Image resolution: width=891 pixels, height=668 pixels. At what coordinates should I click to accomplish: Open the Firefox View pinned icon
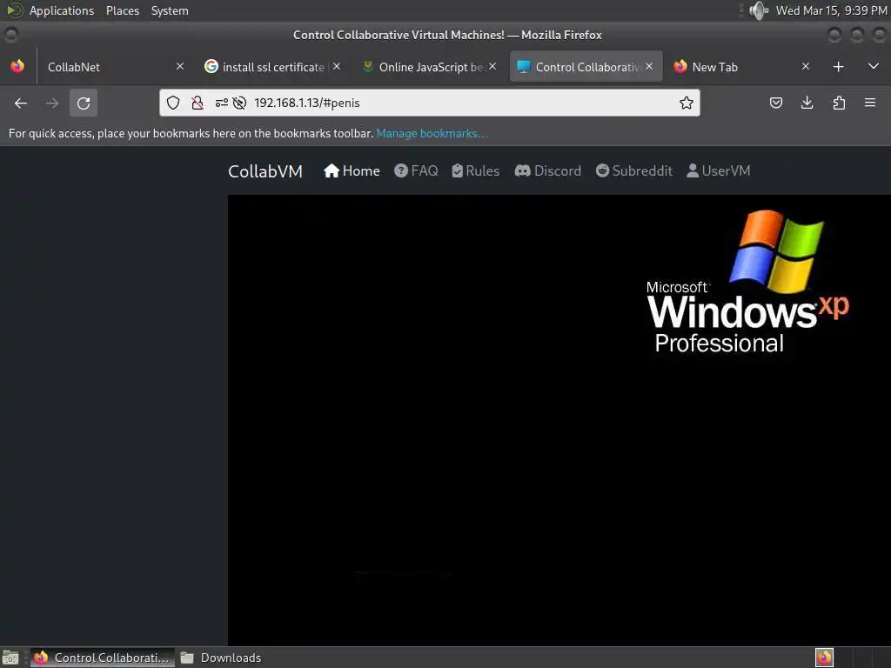pyautogui.click(x=17, y=66)
